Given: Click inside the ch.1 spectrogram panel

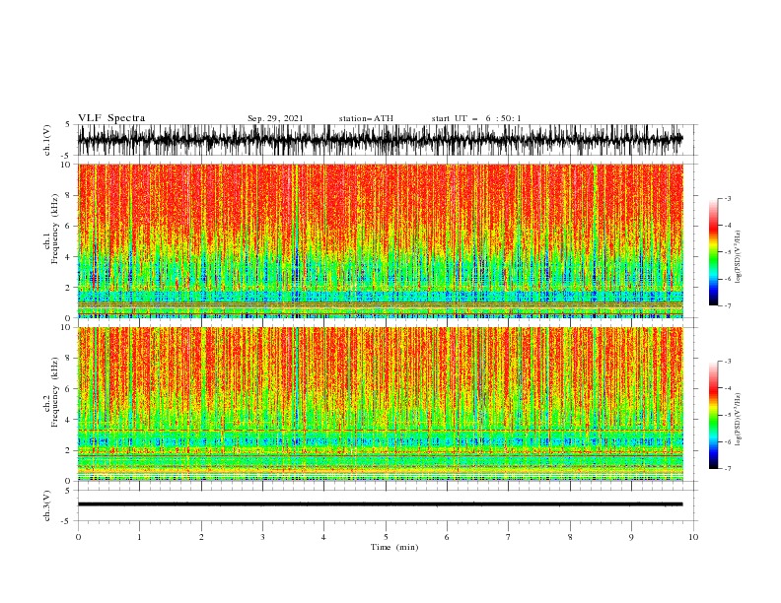Looking at the screenshot, I should point(380,240).
